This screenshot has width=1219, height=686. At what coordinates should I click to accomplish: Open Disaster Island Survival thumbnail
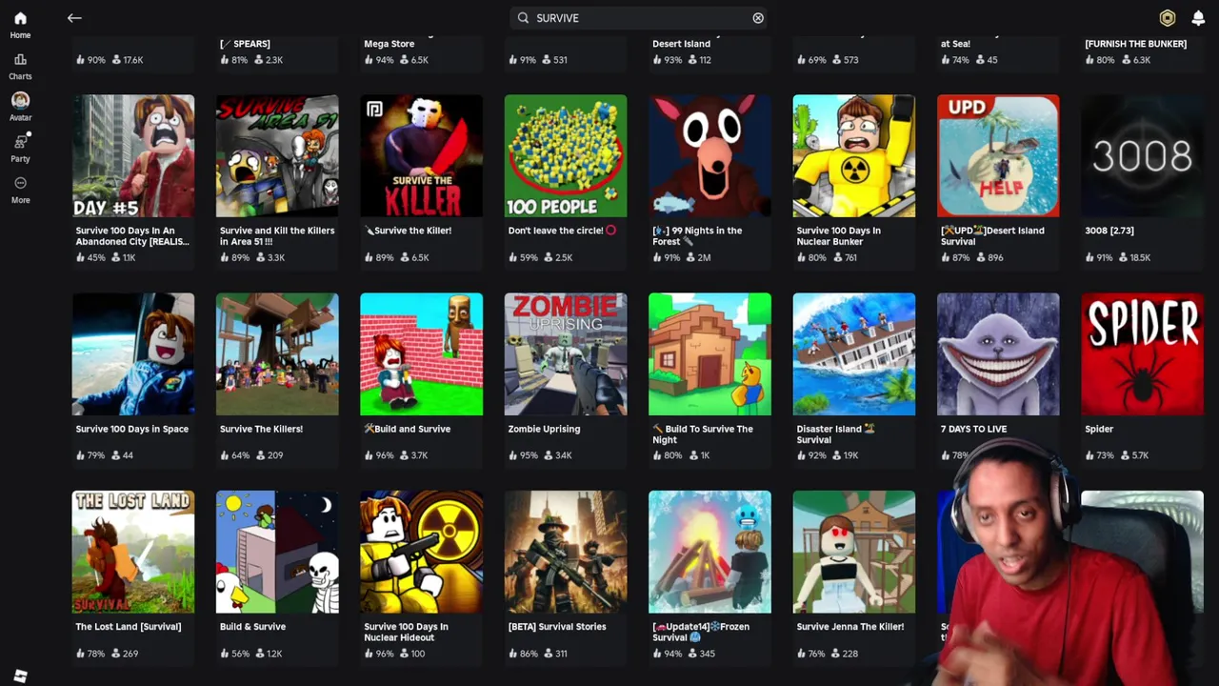click(854, 353)
